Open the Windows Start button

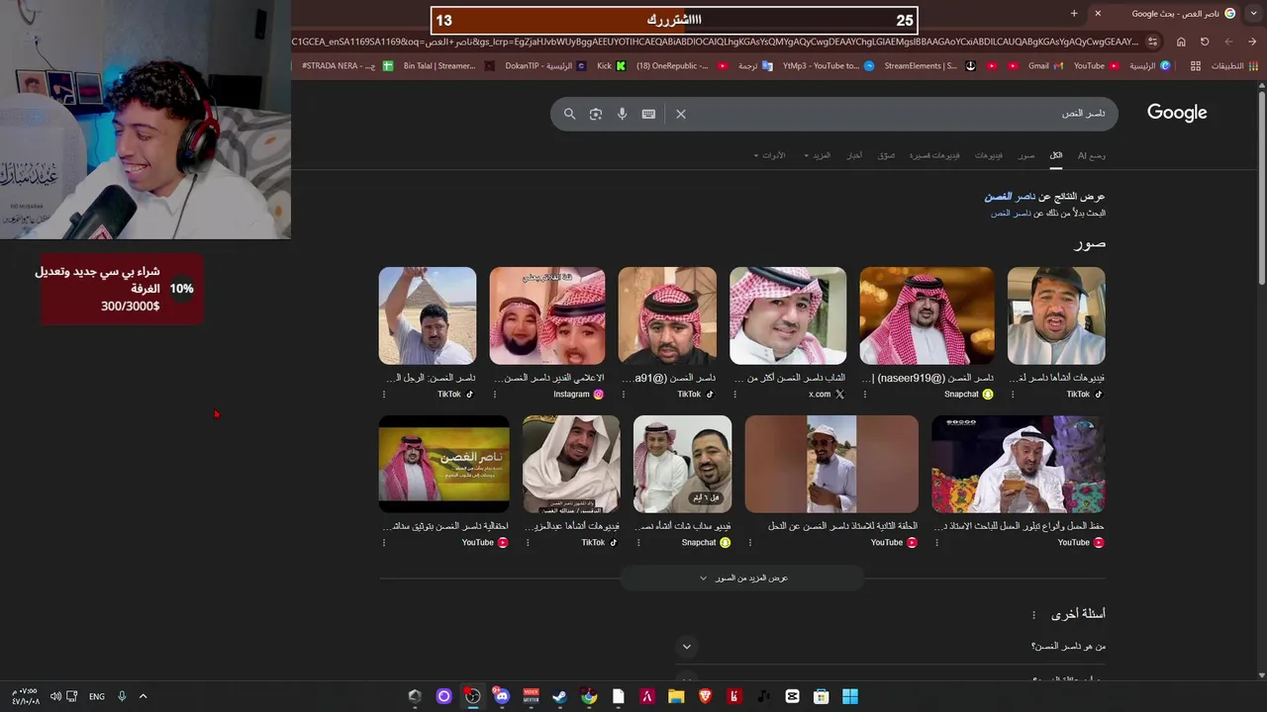tap(849, 696)
